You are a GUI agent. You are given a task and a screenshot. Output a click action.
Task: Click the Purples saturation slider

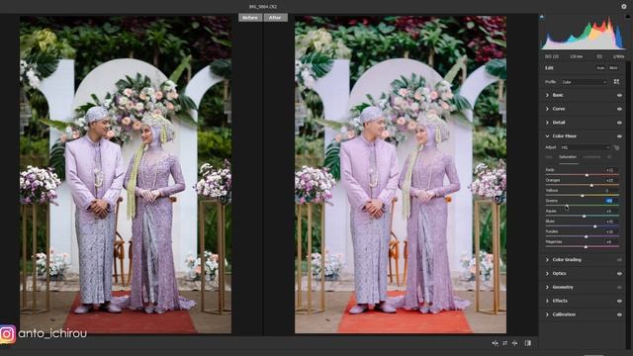click(582, 236)
